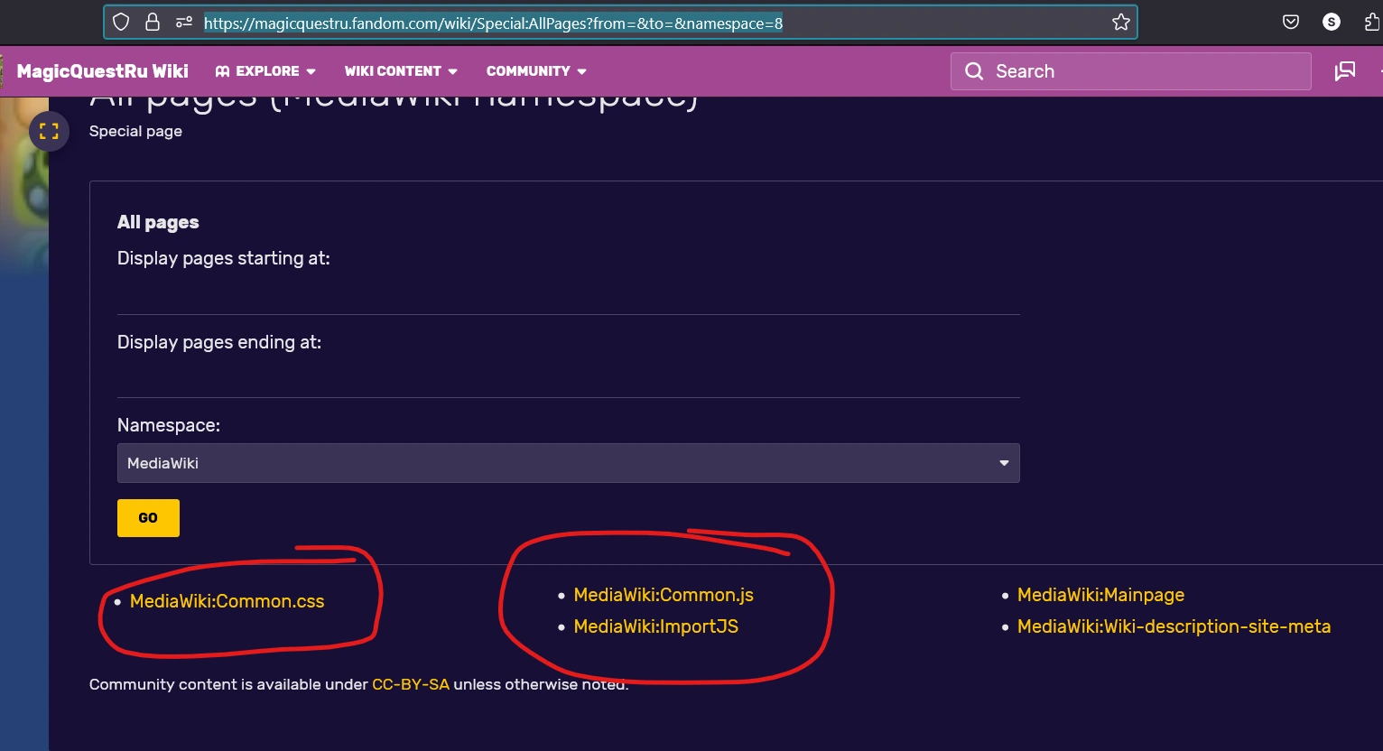Open the Firefox account 'S' avatar
The width and height of the screenshot is (1383, 751).
pos(1332,23)
